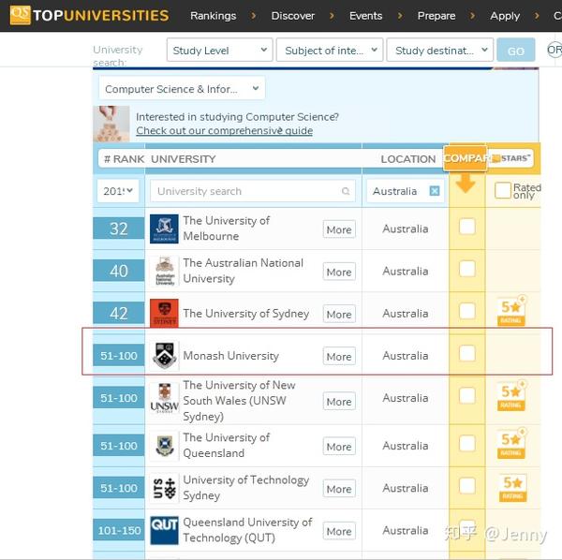Open Monash University name link
This screenshot has width=562, height=560.
click(231, 356)
